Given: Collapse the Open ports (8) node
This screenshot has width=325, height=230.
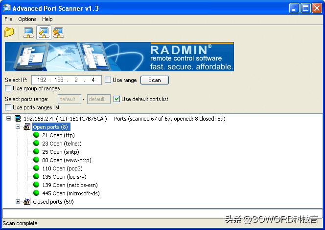Looking at the screenshot, I should 18,127.
